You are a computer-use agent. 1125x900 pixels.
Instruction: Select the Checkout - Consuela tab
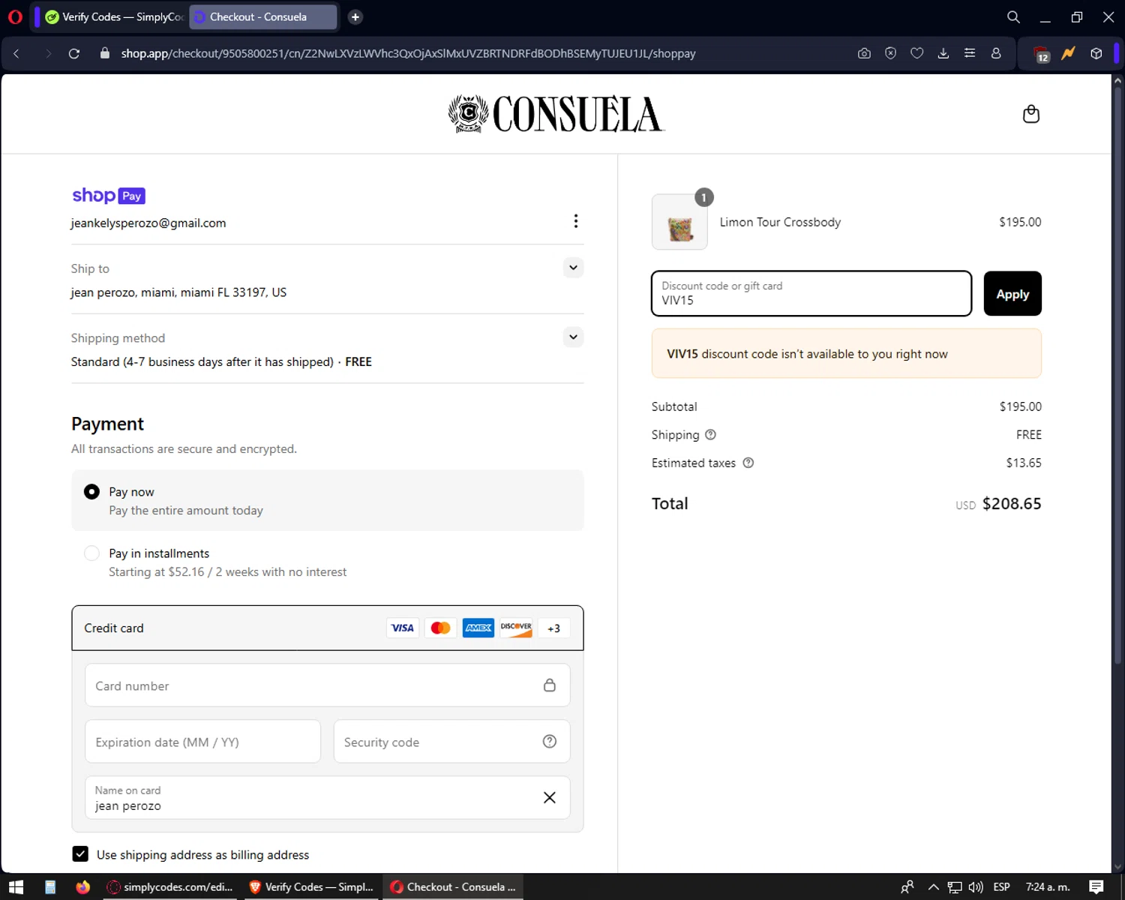tap(263, 16)
